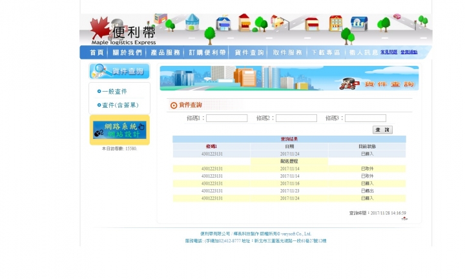Click the scooter courier 貨件查詢 banner image

tap(289, 78)
